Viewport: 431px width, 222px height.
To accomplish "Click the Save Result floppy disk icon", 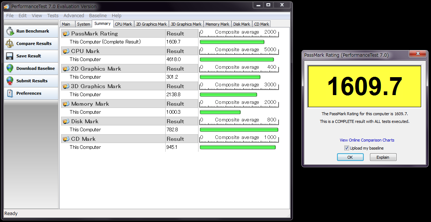I will (10, 56).
